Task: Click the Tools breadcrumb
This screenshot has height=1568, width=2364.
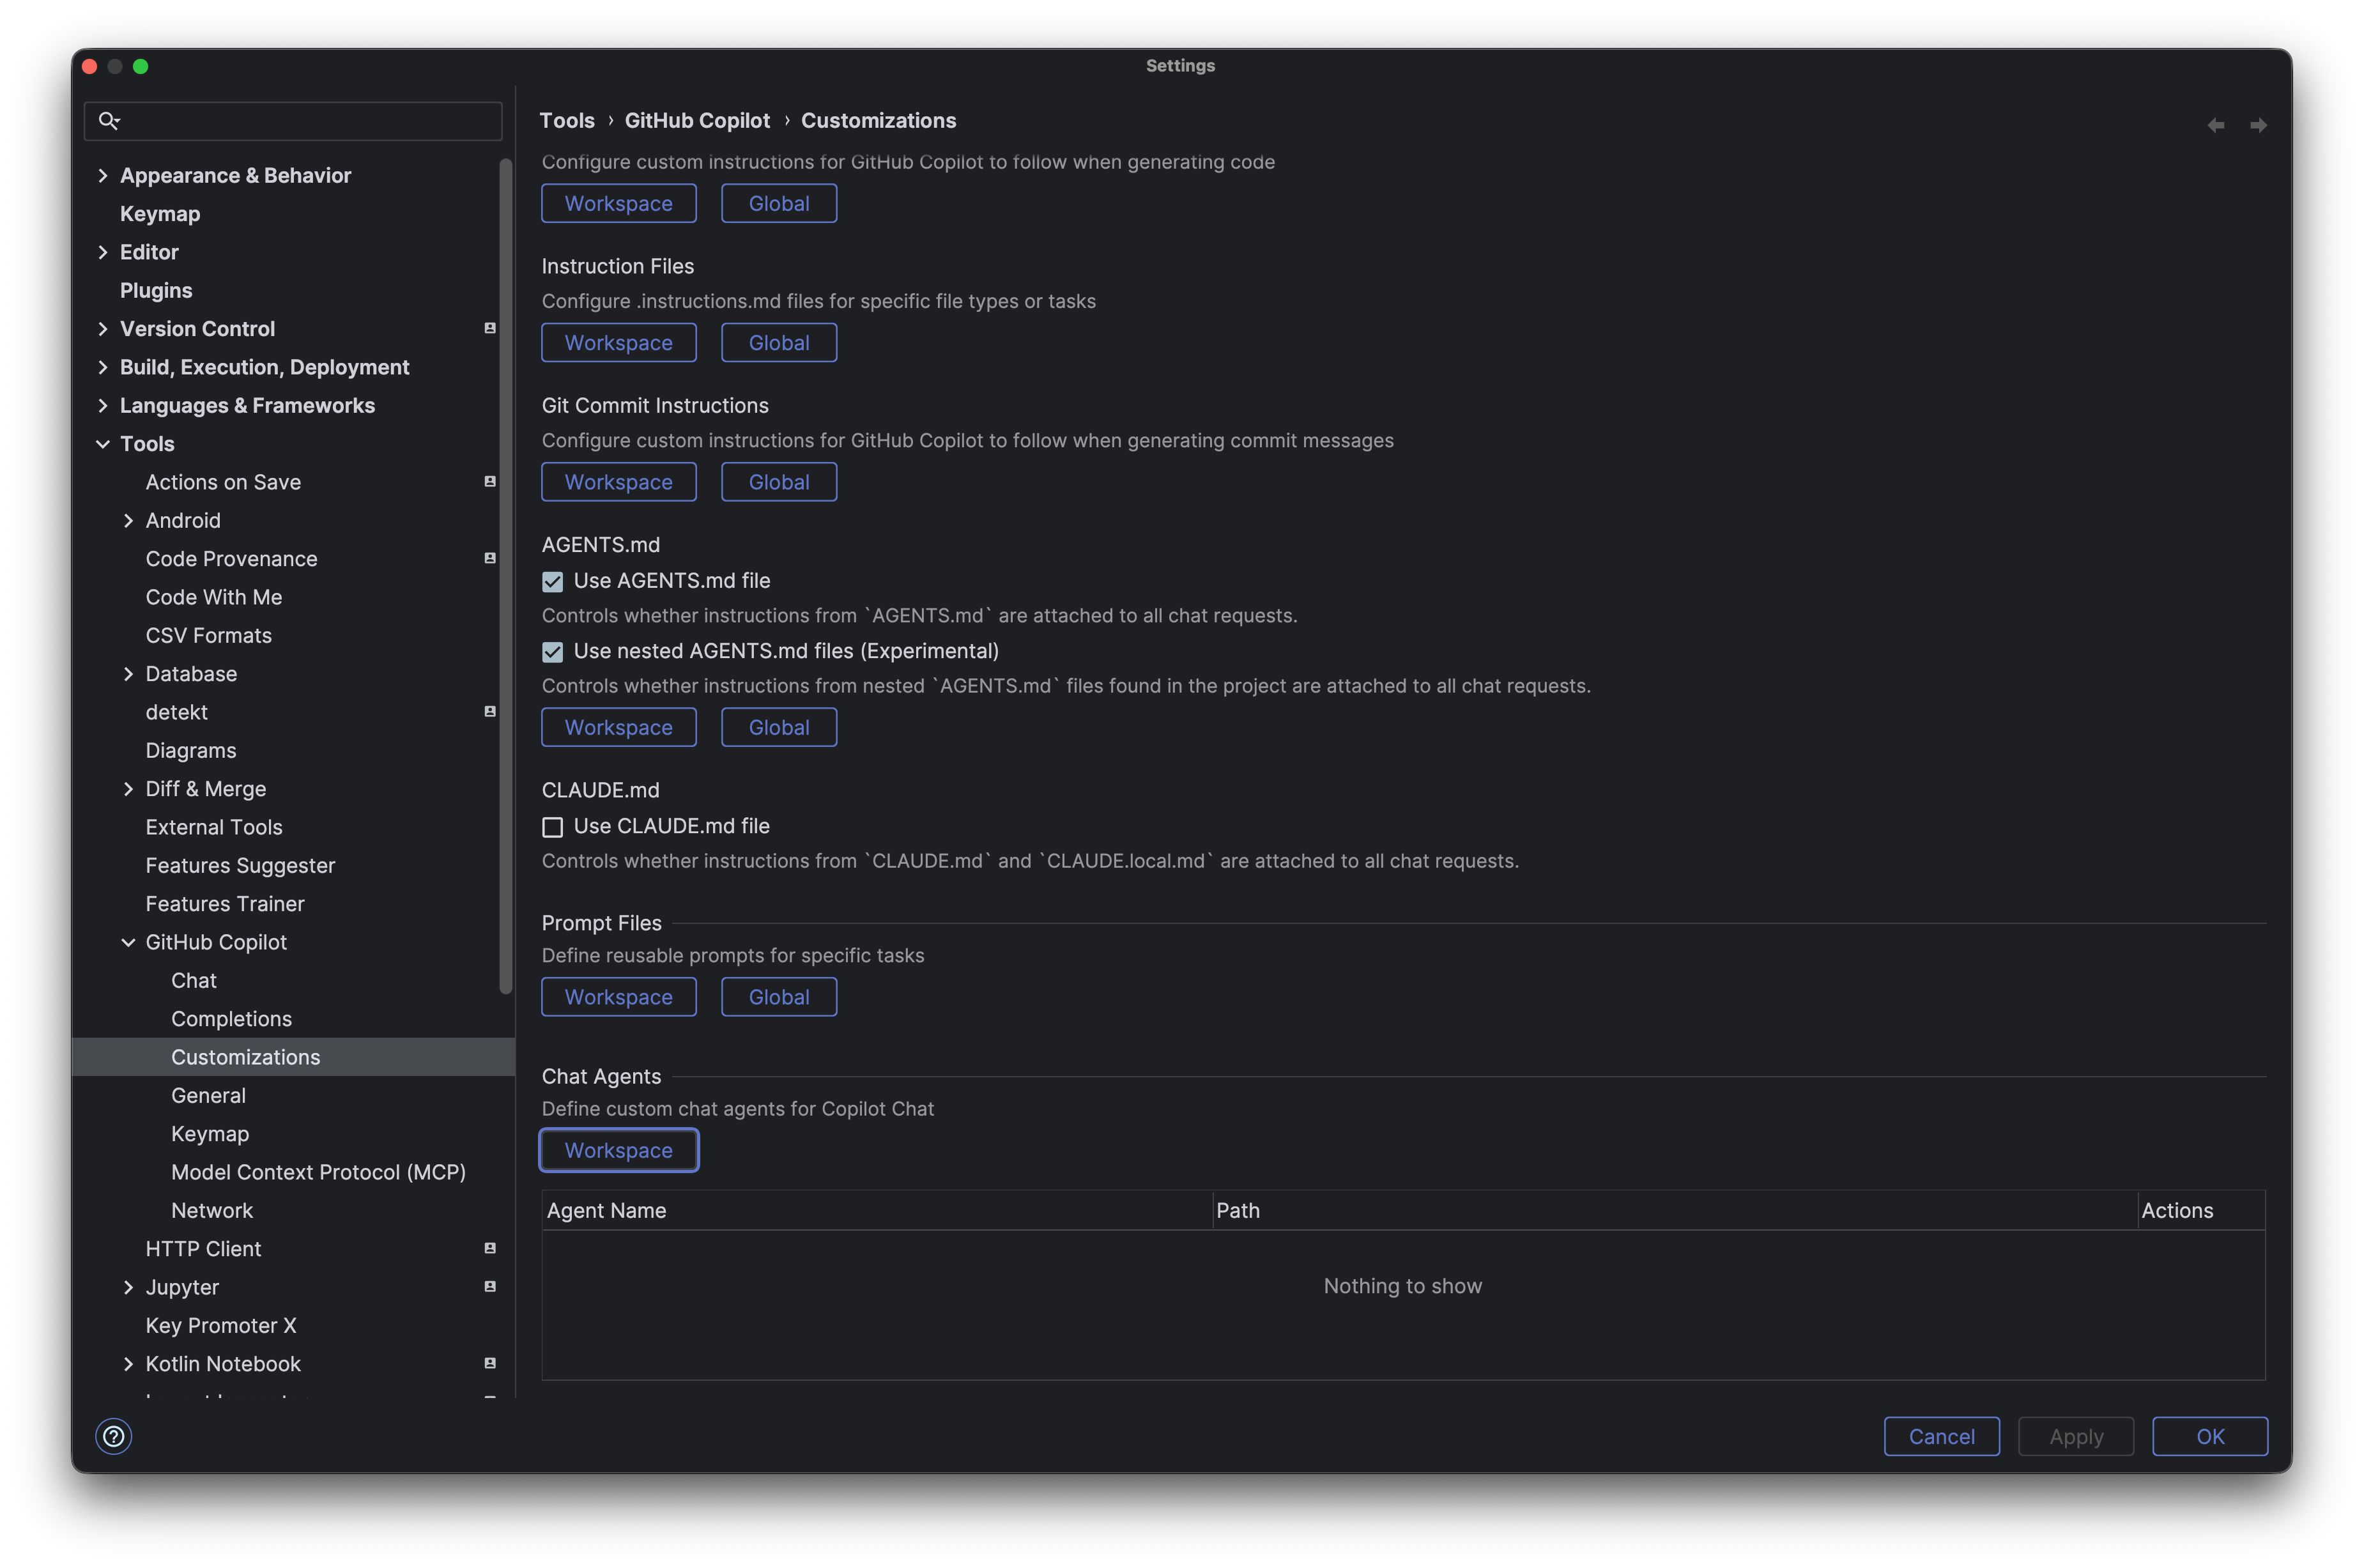Action: coord(567,120)
